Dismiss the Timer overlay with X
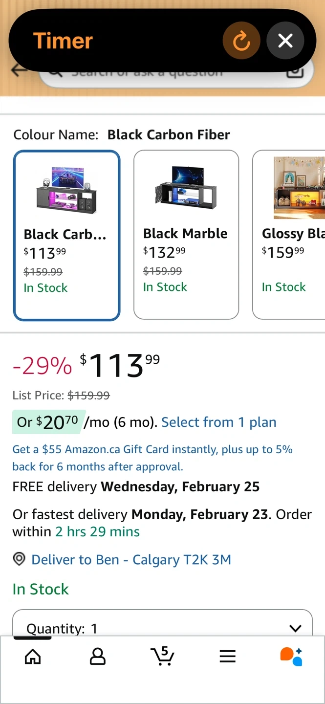 coord(285,41)
